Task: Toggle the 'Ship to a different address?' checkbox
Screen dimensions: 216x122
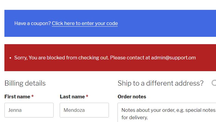Action: [x=214, y=83]
